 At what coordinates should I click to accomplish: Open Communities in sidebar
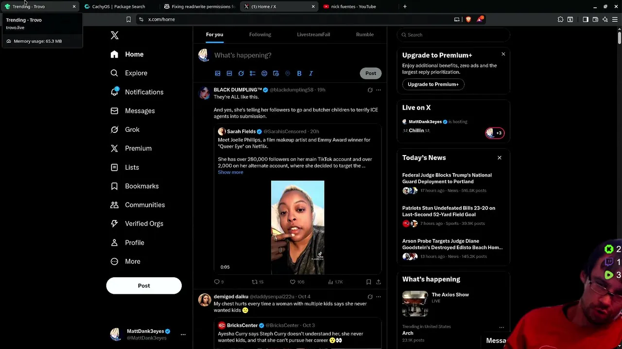pyautogui.click(x=138, y=205)
